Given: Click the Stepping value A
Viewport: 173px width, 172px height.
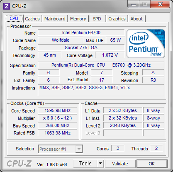Looking at the screenshot, I should [x=153, y=72].
